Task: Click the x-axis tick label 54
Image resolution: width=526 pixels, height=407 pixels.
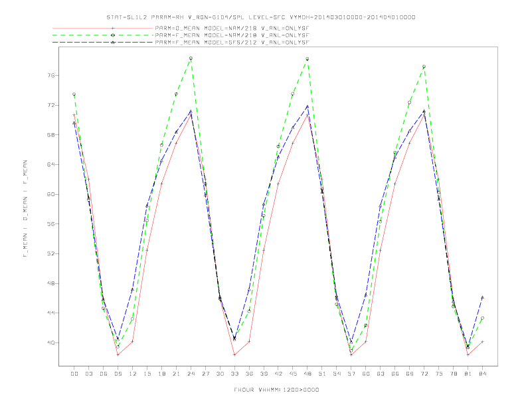Action: (x=337, y=374)
